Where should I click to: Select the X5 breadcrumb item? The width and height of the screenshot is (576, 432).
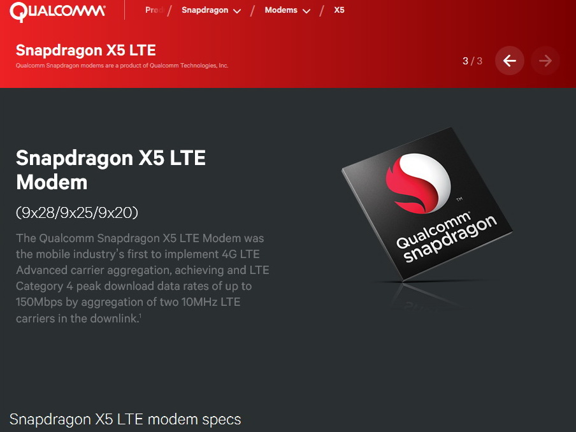click(339, 10)
